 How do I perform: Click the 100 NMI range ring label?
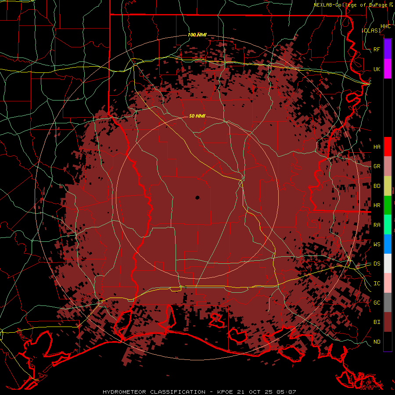pyautogui.click(x=197, y=35)
